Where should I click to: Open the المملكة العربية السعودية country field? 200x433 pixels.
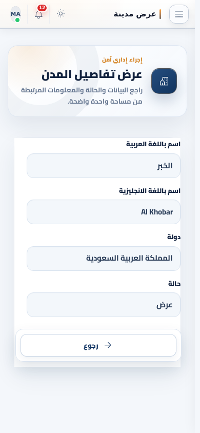point(104,259)
